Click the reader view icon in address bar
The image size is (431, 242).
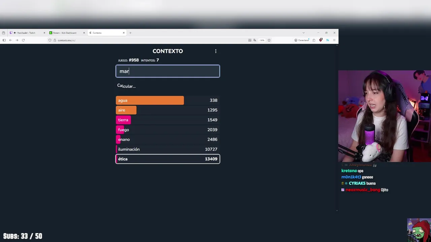click(x=250, y=40)
